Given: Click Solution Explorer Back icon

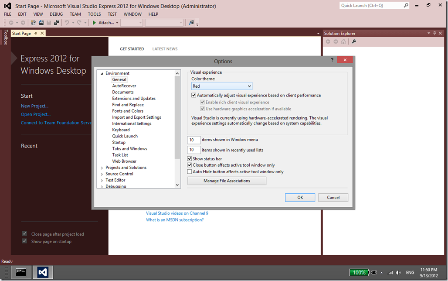Looking at the screenshot, I should (x=328, y=41).
